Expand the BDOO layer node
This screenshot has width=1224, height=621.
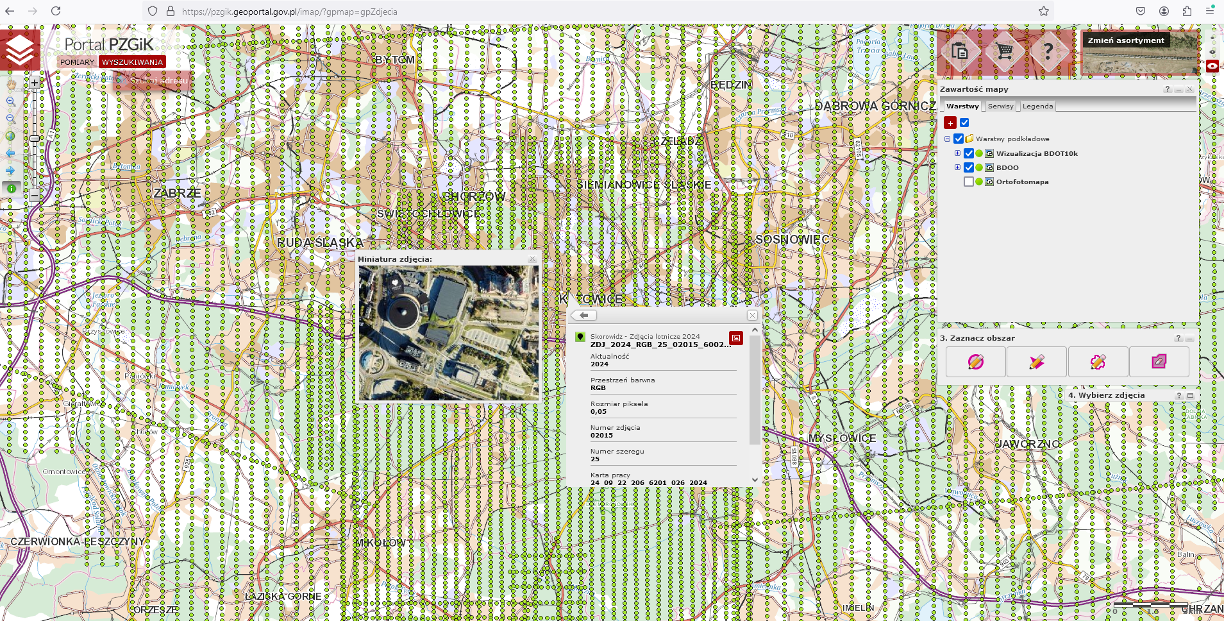click(x=957, y=167)
